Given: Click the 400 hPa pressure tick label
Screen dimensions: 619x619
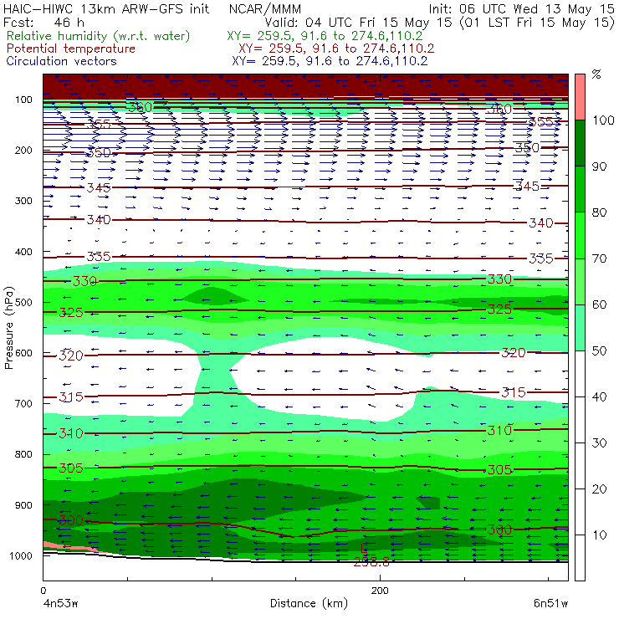Looking at the screenshot, I should pyautogui.click(x=23, y=252).
